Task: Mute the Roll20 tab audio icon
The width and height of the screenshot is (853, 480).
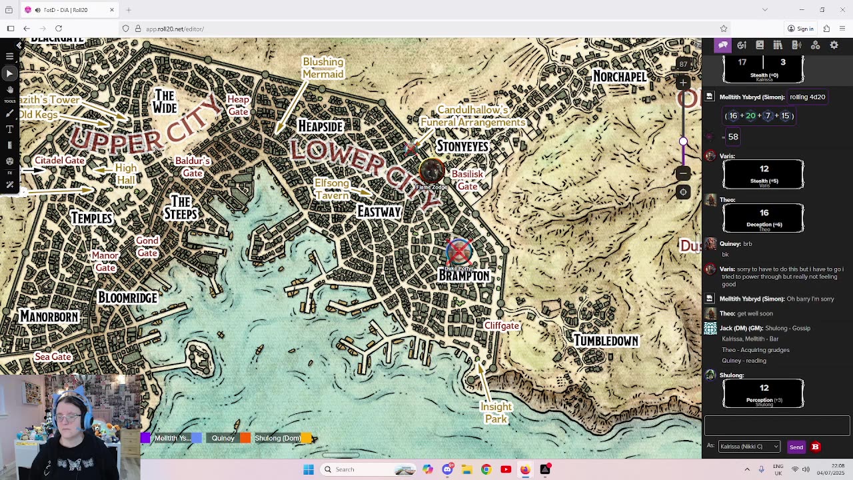Action: tap(37, 10)
